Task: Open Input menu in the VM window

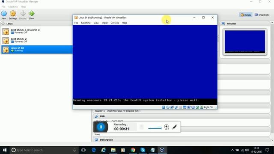Action: [104, 23]
